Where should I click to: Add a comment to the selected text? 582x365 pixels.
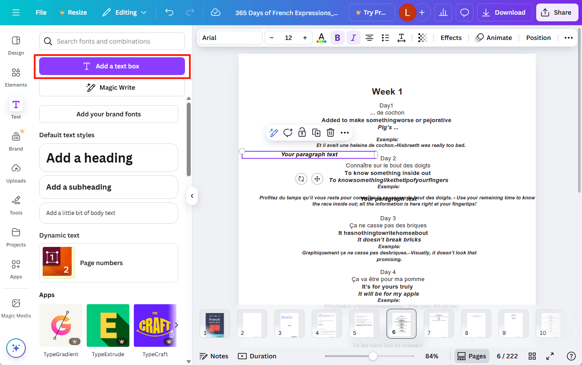288,132
